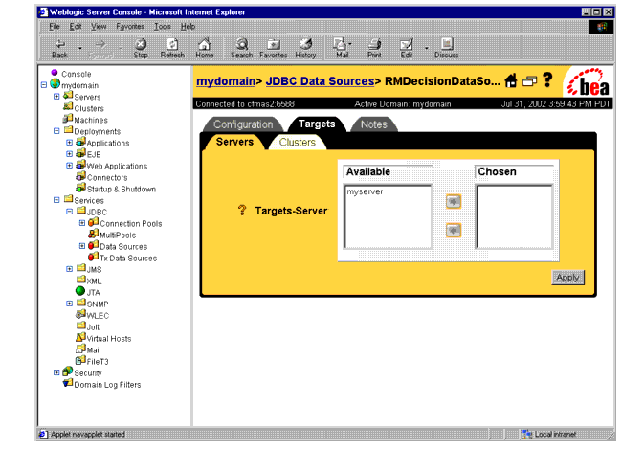Viewport: 622px width, 450px height.
Task: Collapse the mydomain tree node
Action: point(44,85)
